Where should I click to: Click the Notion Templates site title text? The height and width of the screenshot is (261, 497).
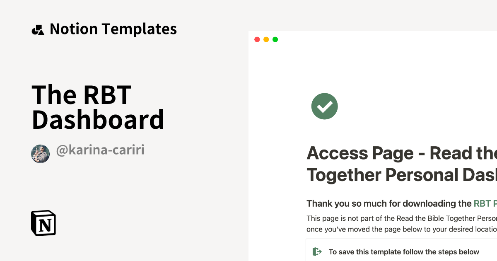click(113, 29)
